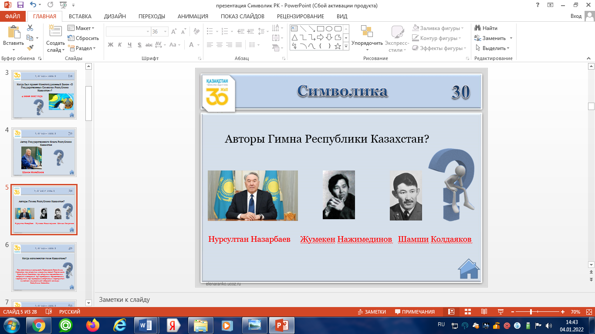Open the font size dropdown
Image resolution: width=595 pixels, height=334 pixels.
pos(166,32)
